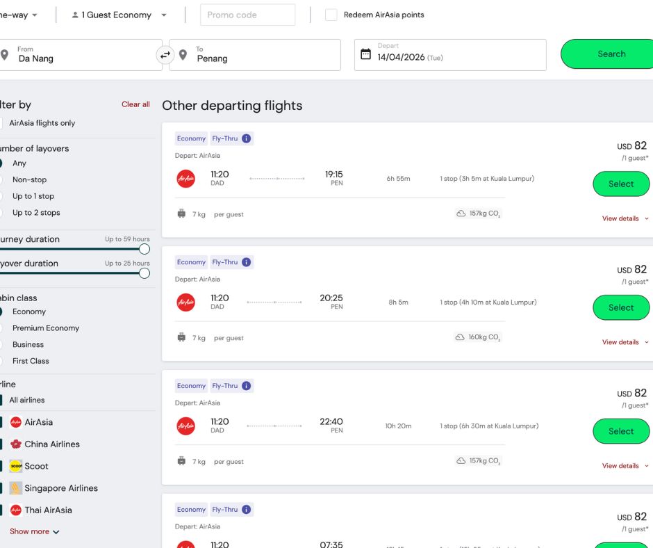Select the 10h 20m flight
653x548 pixels.
pyautogui.click(x=621, y=431)
